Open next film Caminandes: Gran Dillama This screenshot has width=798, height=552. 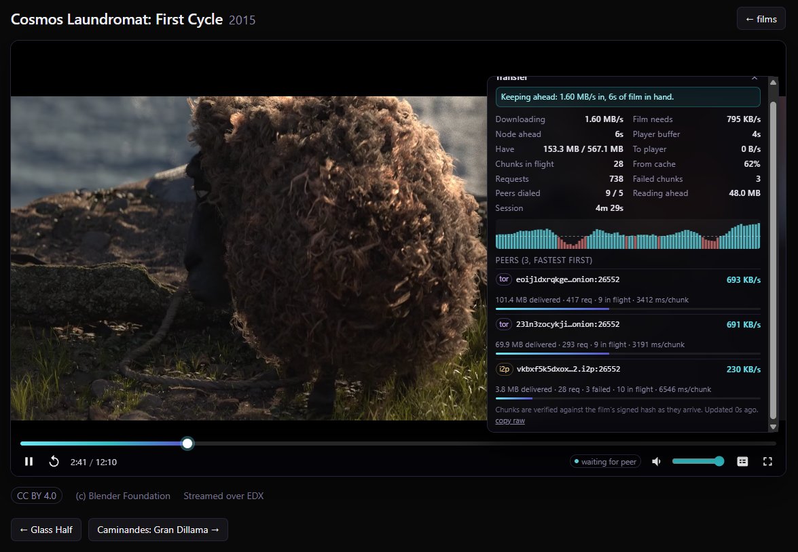coord(158,530)
